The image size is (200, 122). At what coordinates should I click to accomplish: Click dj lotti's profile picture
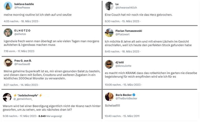coord(109,64)
